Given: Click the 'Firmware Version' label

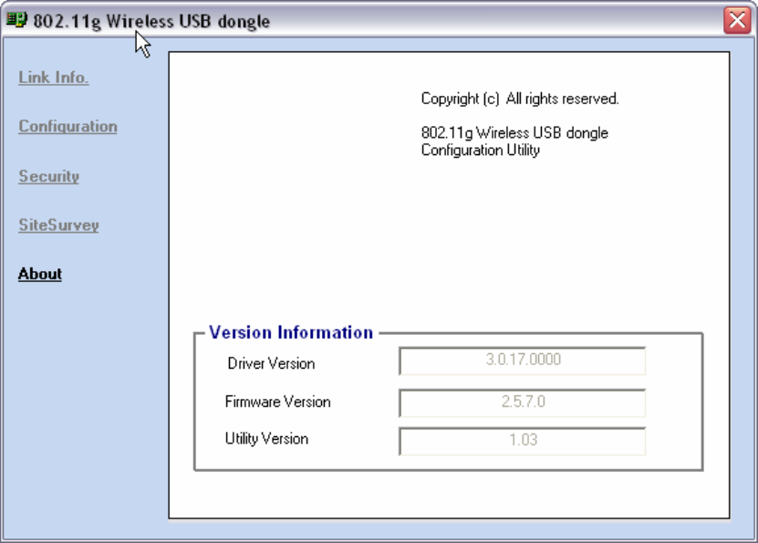Looking at the screenshot, I should click(x=278, y=402).
